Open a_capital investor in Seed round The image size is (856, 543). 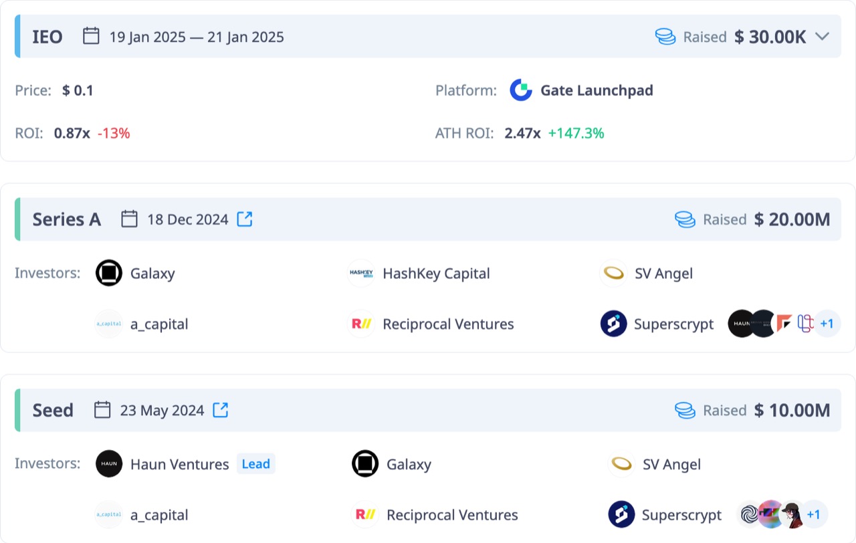click(x=159, y=516)
